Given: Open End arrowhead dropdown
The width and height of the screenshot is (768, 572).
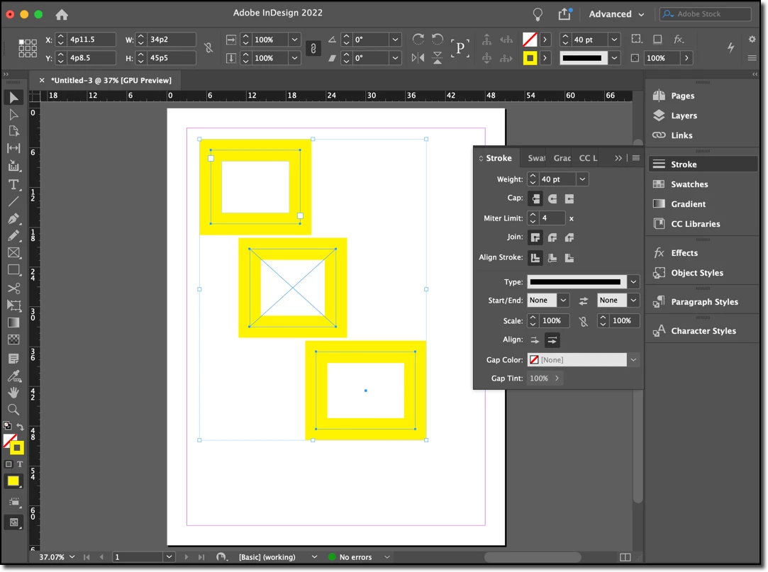Looking at the screenshot, I should tap(633, 301).
